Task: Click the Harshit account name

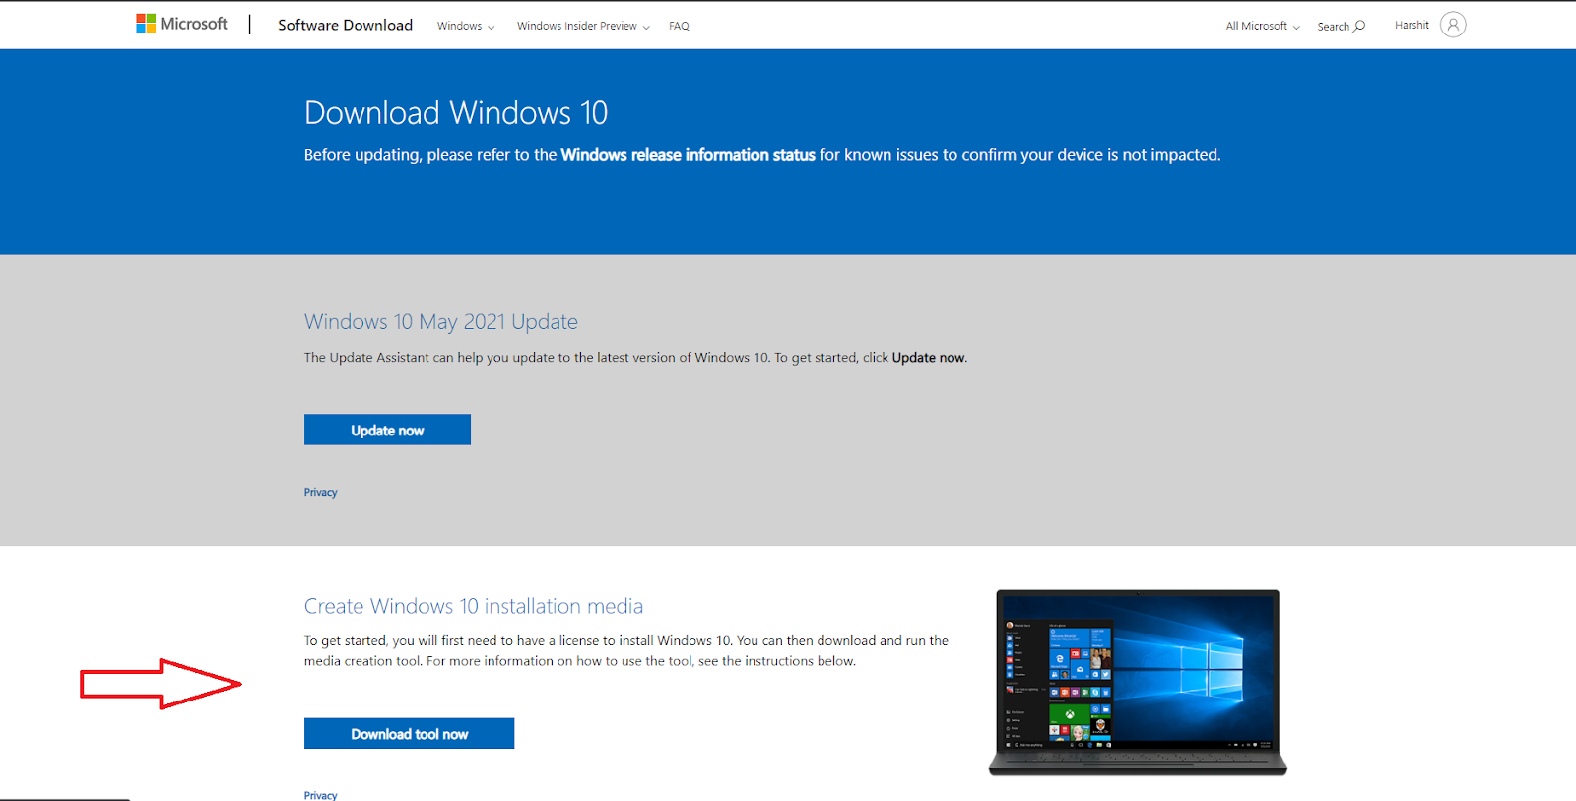Action: [1411, 26]
